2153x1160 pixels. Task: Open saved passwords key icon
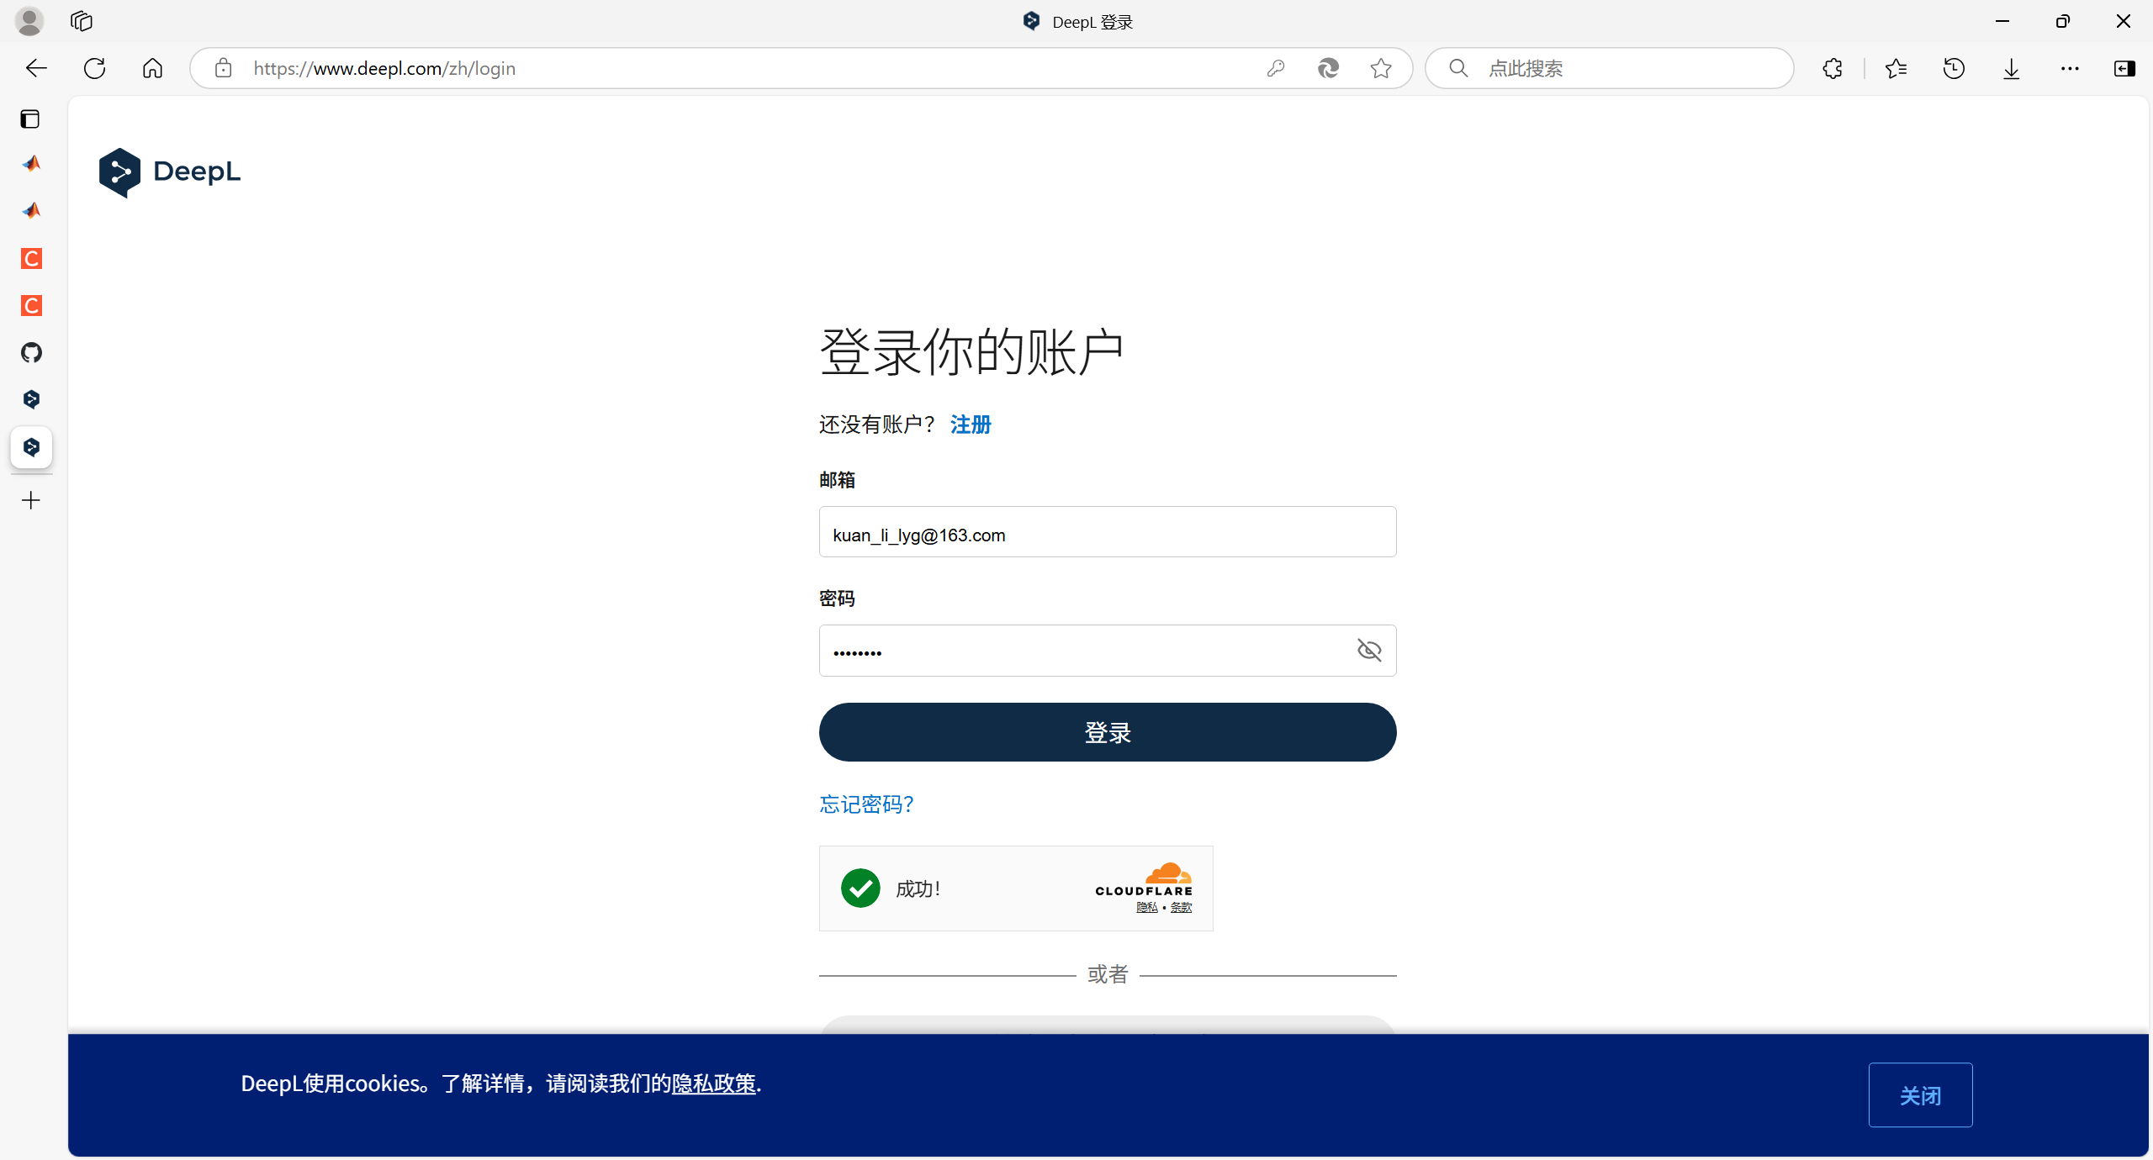pos(1275,68)
